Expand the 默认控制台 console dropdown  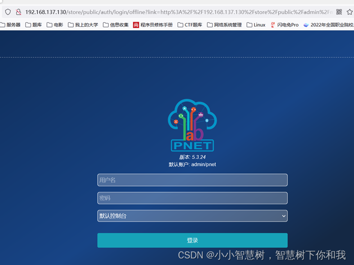192,216
